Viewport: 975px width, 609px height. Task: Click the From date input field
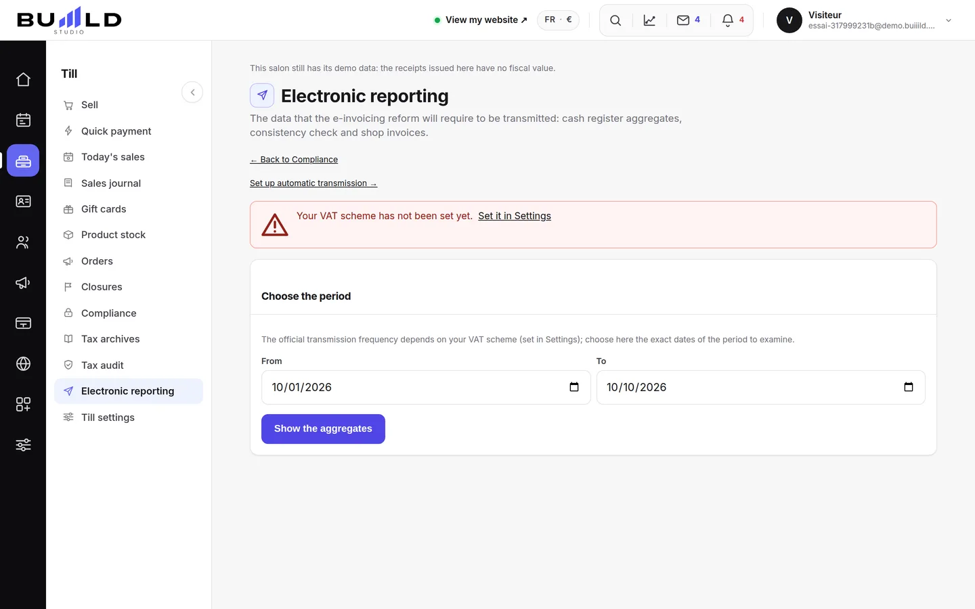pos(426,387)
